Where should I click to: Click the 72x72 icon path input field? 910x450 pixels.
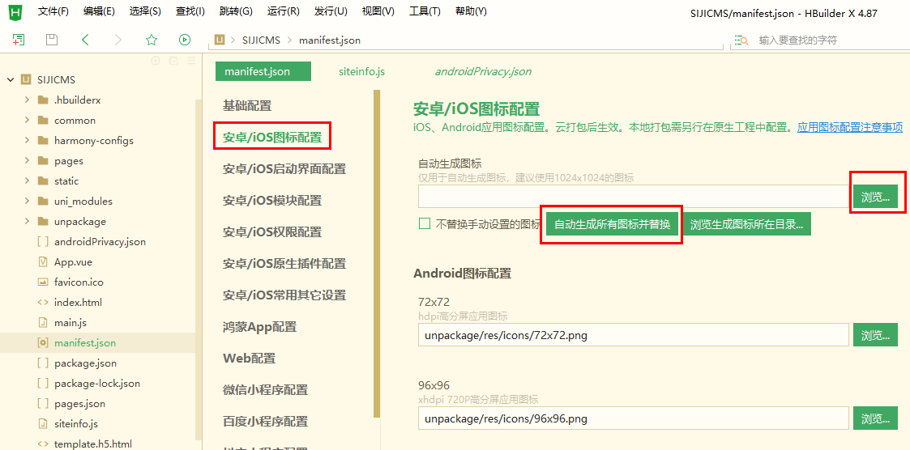(x=633, y=335)
